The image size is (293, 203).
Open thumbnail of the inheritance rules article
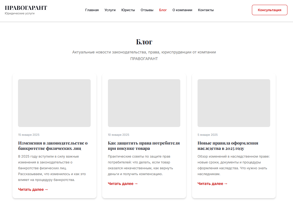tap(234, 103)
